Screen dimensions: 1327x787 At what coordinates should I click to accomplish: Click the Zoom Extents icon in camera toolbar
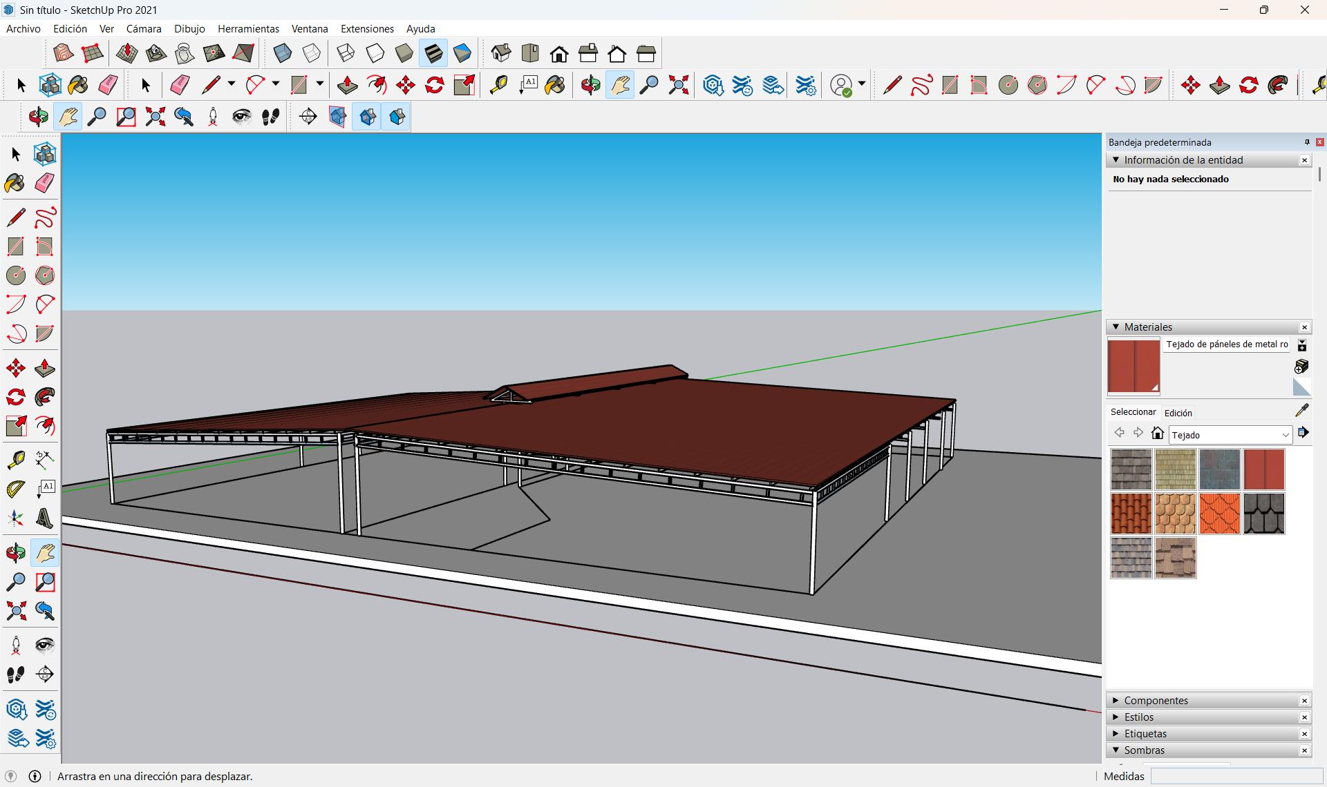[x=155, y=117]
